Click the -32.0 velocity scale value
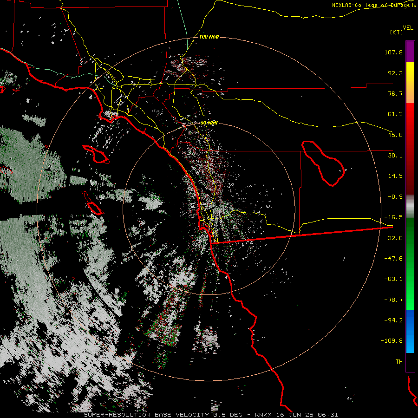418x418 pixels. [393, 238]
